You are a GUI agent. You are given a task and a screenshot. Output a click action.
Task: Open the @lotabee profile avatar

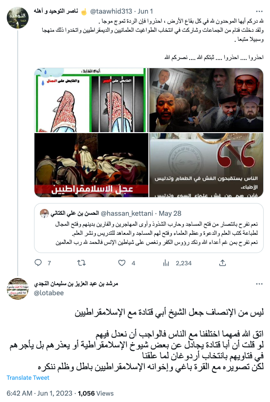(x=17, y=288)
